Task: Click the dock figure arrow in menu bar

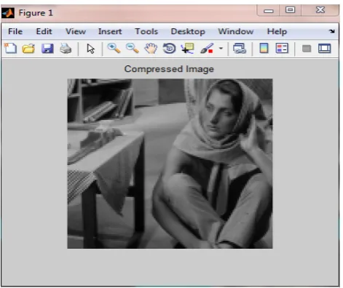Action: coord(332,31)
